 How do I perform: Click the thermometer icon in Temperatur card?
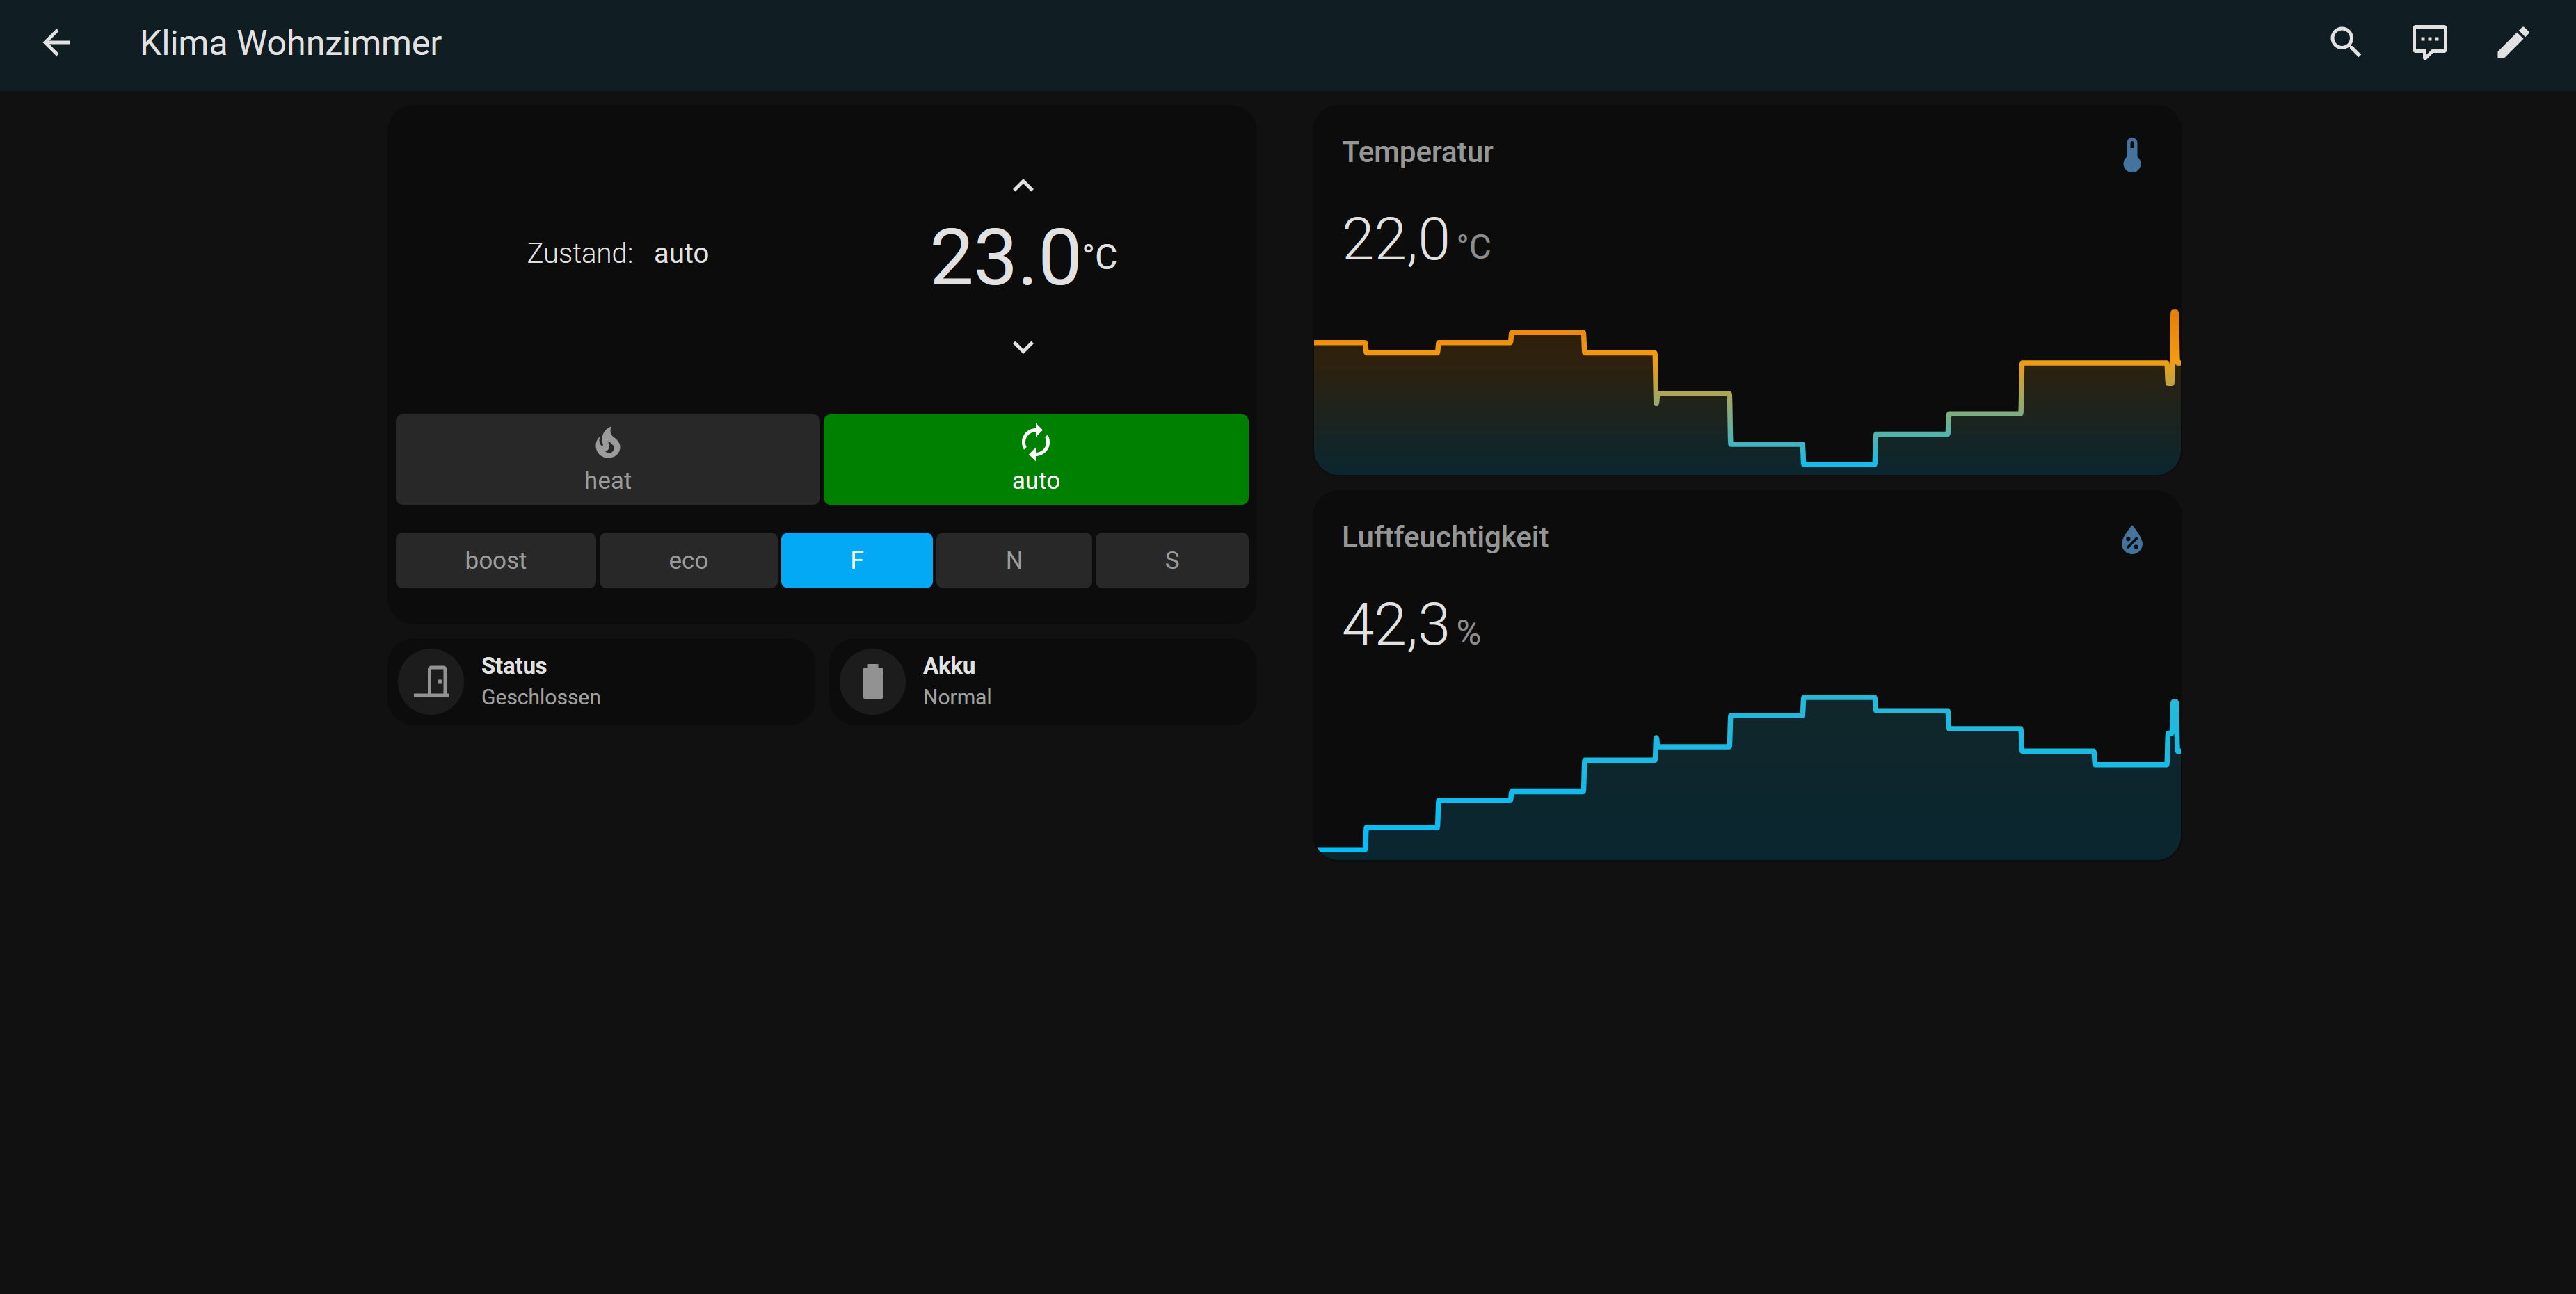(2132, 155)
